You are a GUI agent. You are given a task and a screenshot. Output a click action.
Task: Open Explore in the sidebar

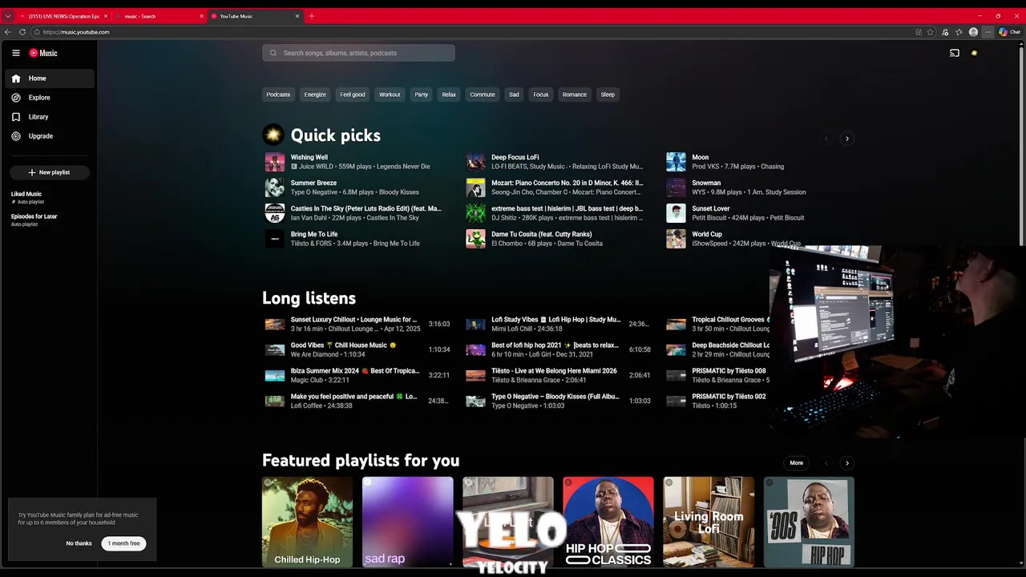pos(50,98)
